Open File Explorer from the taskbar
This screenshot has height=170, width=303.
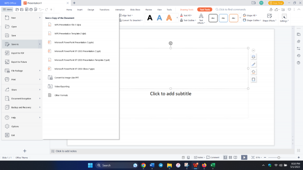coord(169,165)
